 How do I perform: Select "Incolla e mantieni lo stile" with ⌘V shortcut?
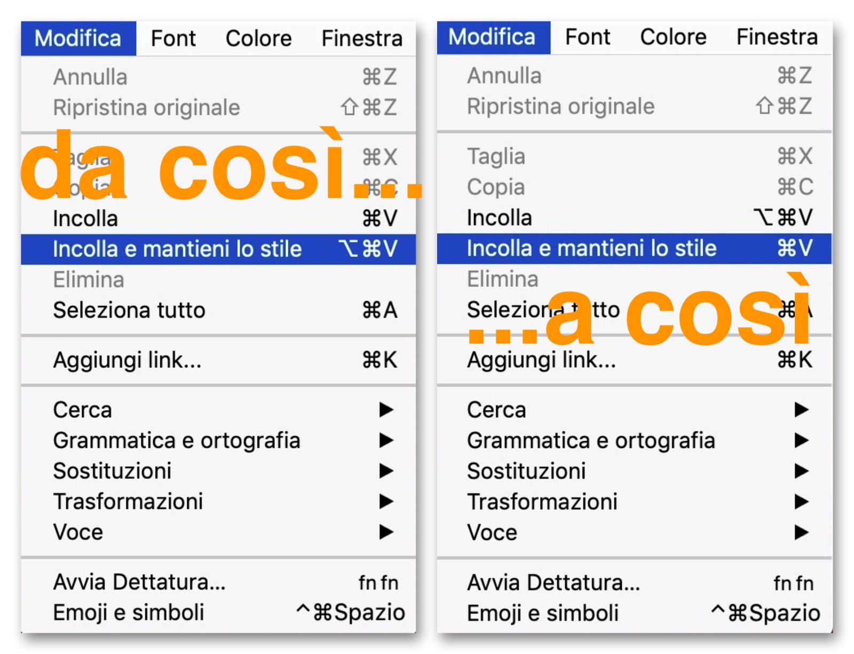pos(591,249)
